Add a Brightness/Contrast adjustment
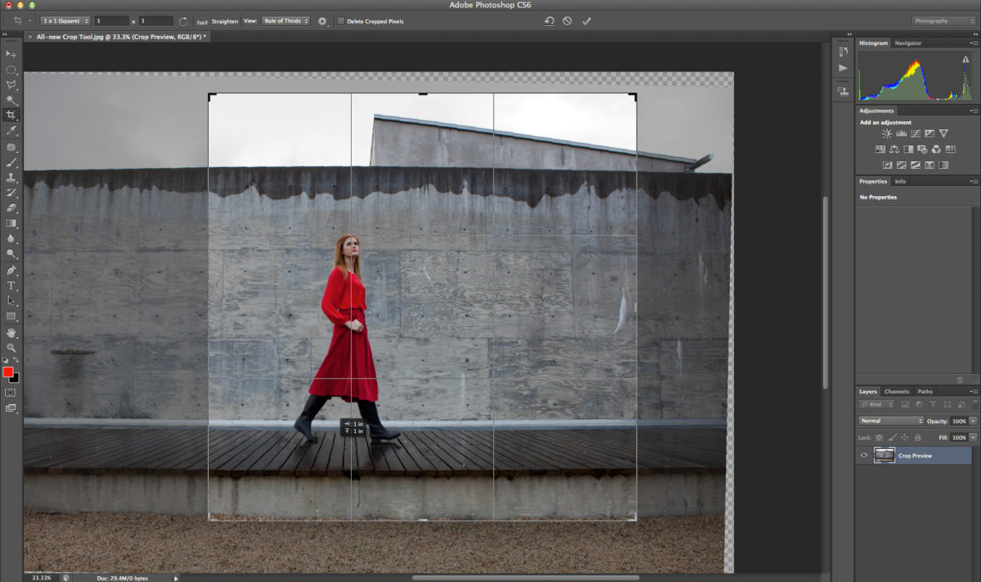This screenshot has height=582, width=981. click(887, 134)
